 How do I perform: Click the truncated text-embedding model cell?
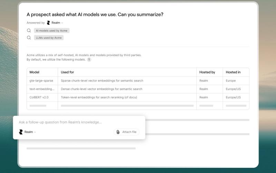tap(42, 89)
